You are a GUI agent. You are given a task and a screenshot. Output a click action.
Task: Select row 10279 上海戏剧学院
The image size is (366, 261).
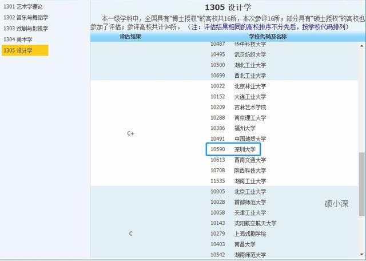coord(238,234)
